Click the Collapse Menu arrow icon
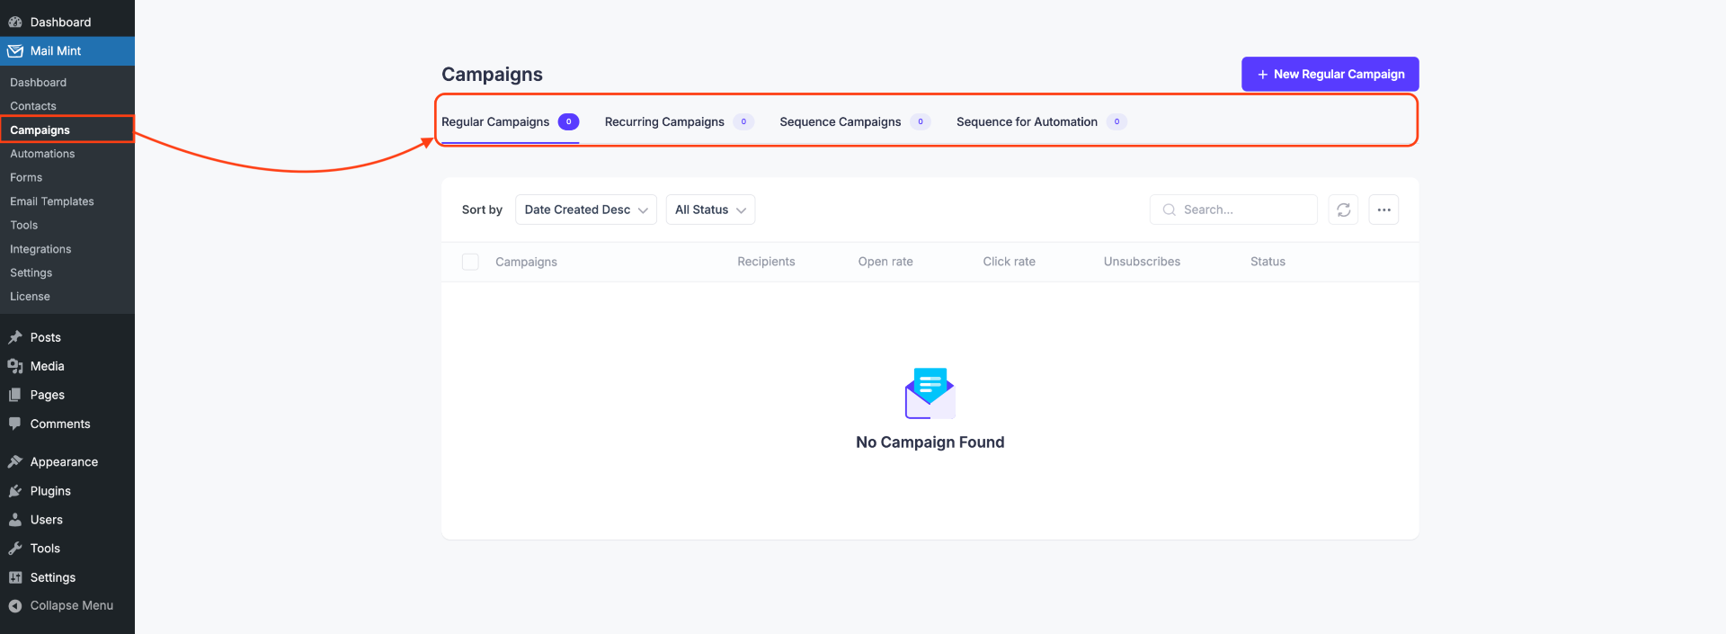This screenshot has width=1726, height=634. coord(15,606)
